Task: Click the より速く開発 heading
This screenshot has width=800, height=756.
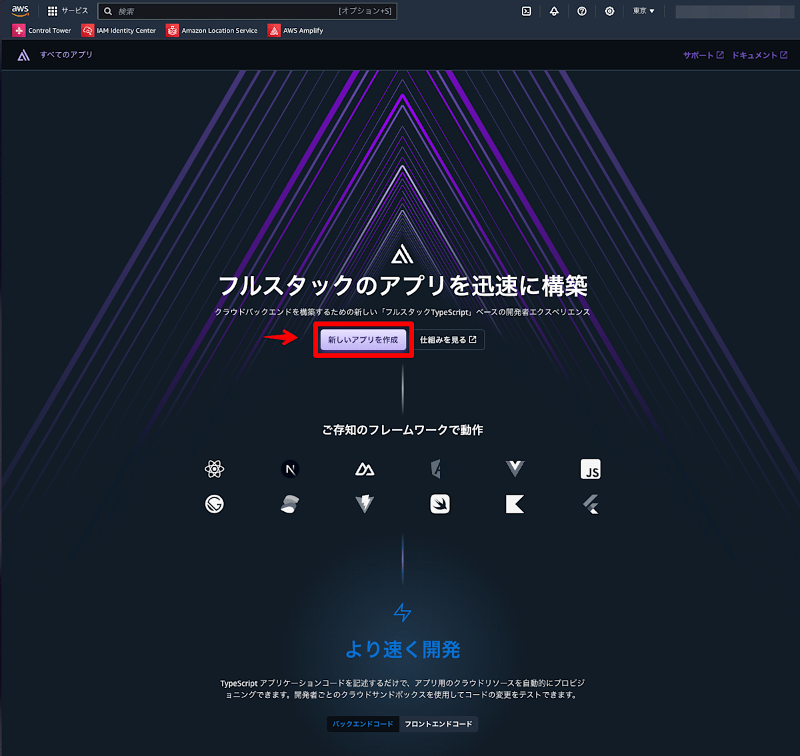Action: (403, 649)
